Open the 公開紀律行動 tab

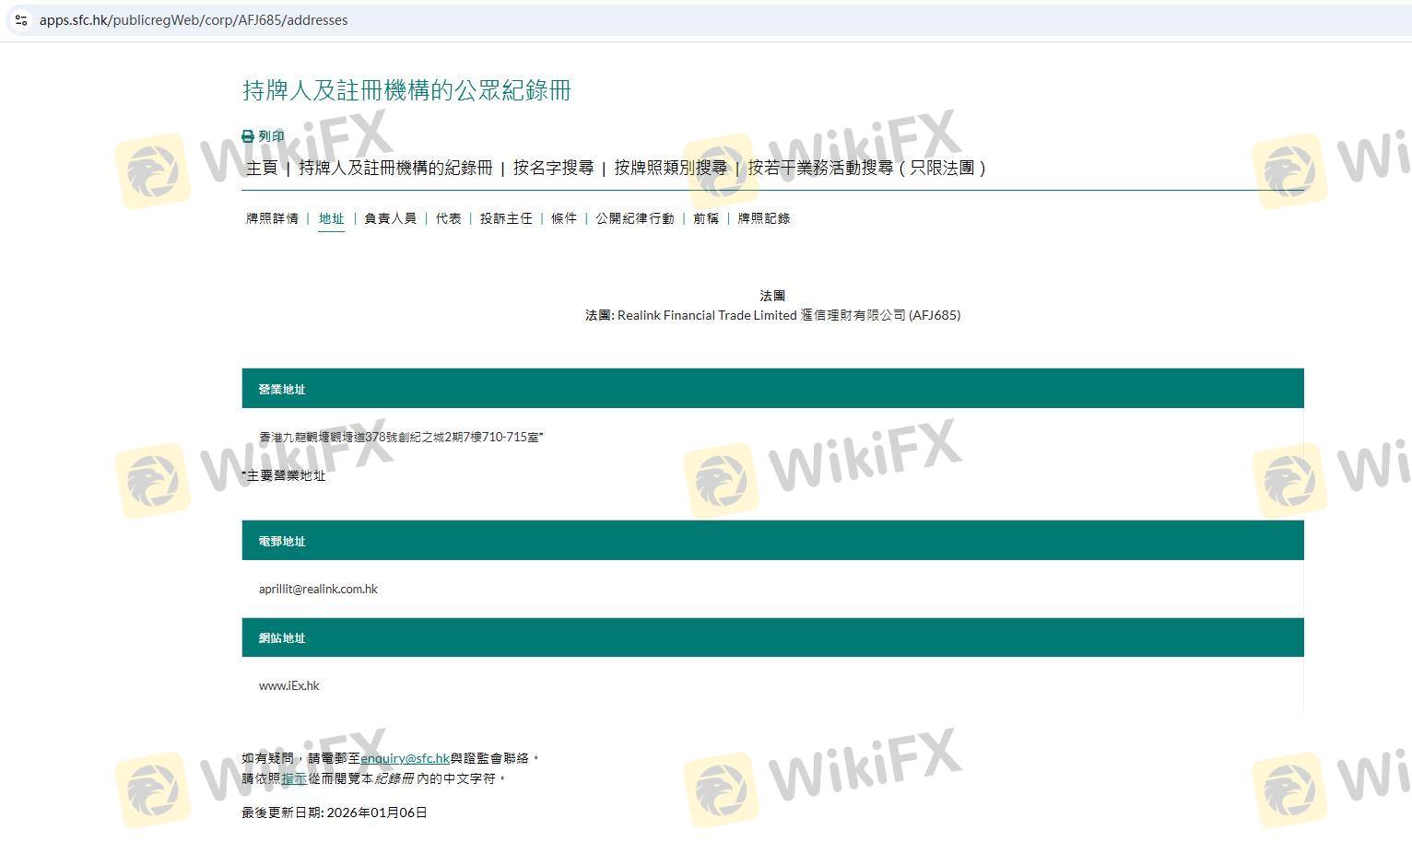point(634,218)
